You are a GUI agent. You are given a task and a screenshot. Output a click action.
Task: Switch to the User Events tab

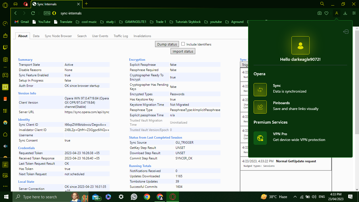click(100, 36)
